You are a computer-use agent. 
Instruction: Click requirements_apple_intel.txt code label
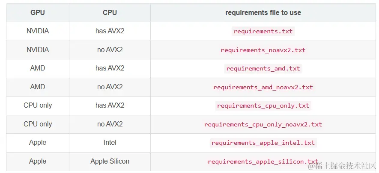pos(263,143)
